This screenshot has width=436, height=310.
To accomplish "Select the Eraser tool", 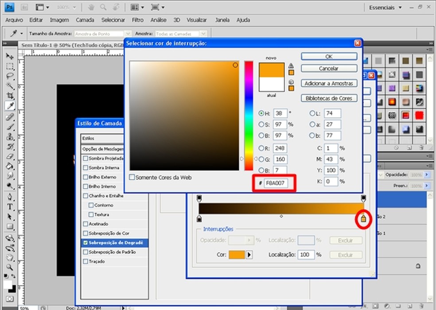I will (10, 156).
